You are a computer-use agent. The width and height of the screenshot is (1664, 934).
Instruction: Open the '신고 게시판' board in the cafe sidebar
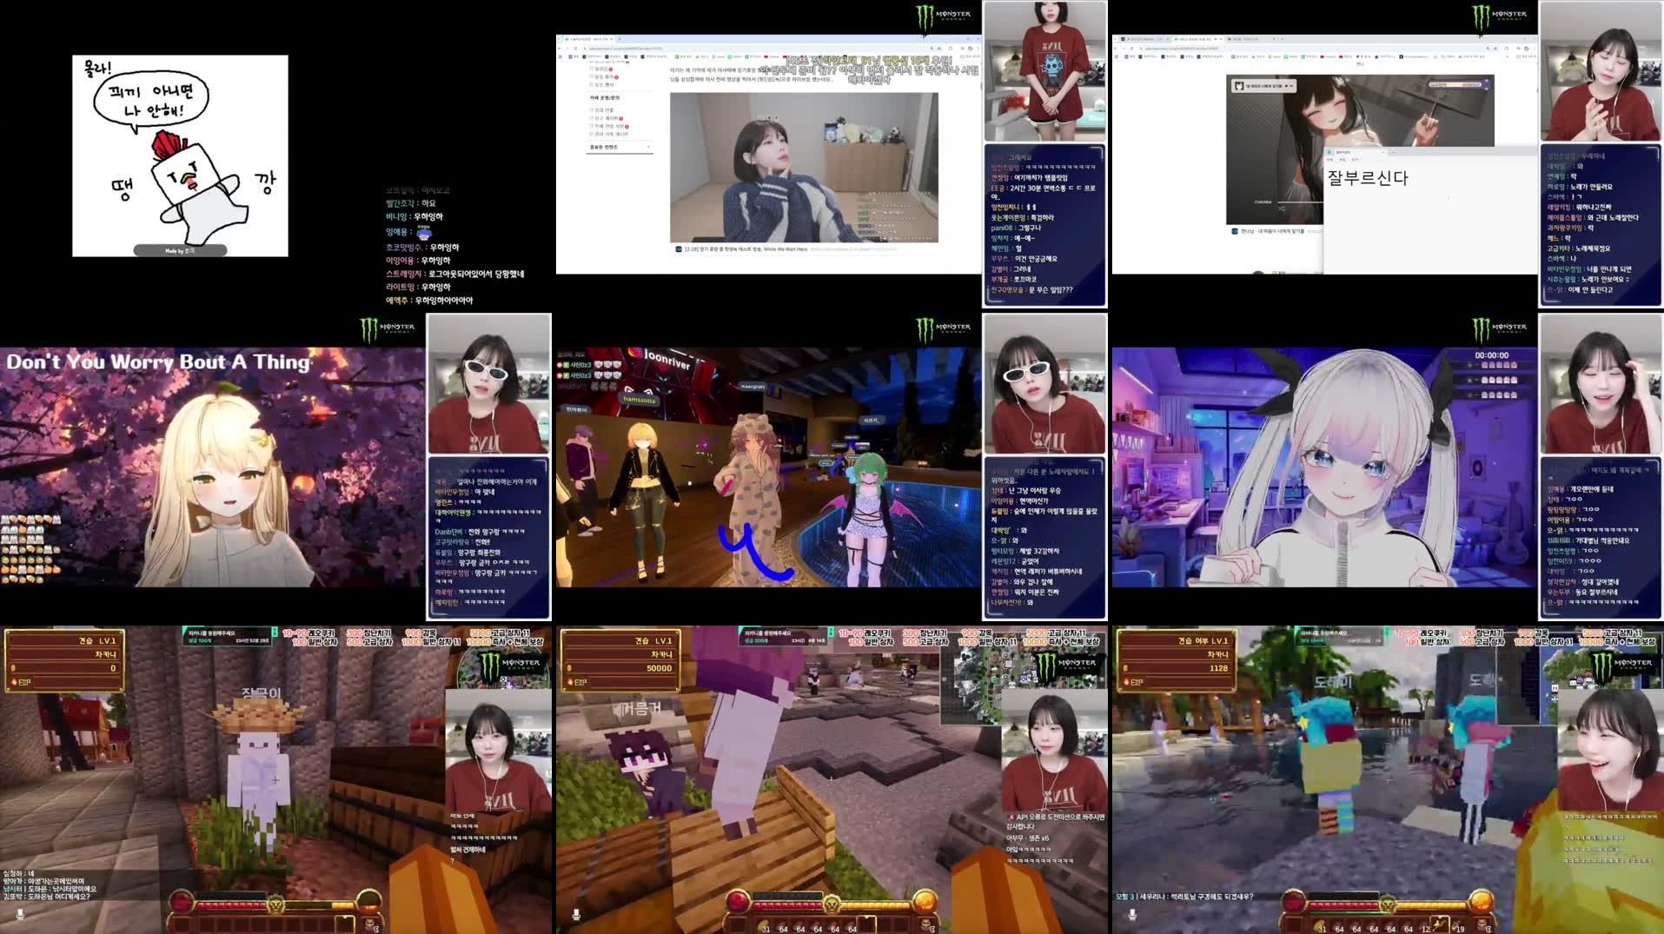(x=607, y=118)
